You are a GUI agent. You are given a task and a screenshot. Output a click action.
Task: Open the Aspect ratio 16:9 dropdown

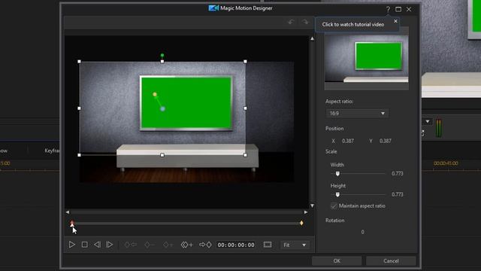pos(358,114)
